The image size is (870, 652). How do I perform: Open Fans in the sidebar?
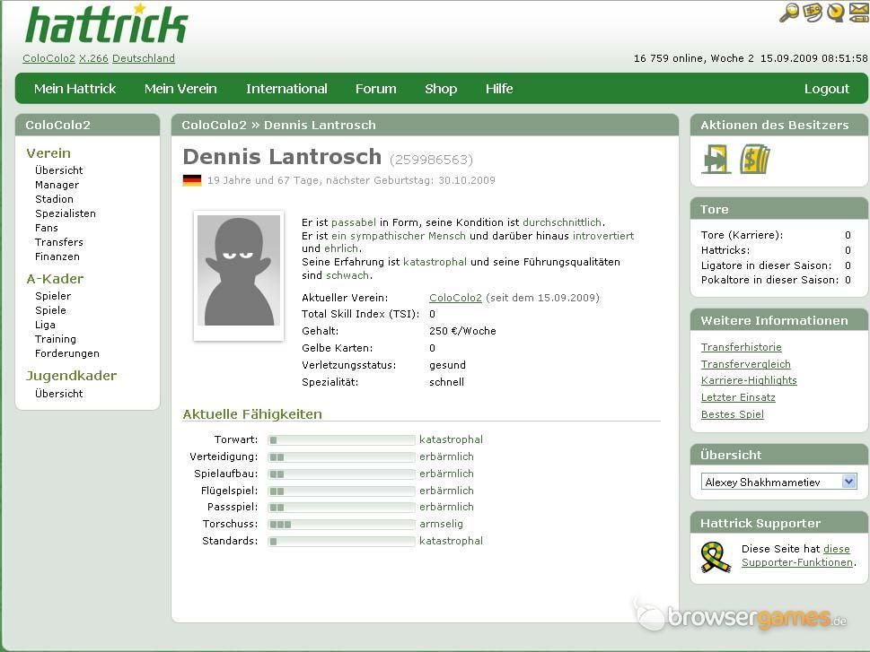click(x=46, y=228)
